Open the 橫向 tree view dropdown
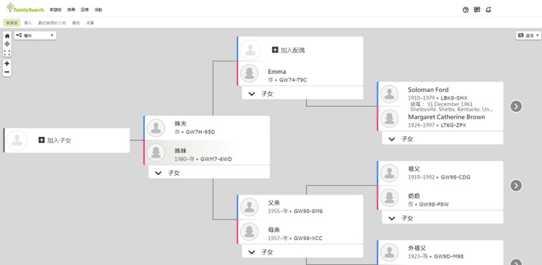Image resolution: width=542 pixels, height=265 pixels. (35, 35)
